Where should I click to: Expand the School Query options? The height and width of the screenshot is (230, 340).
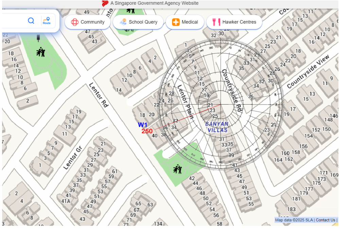pyautogui.click(x=138, y=22)
